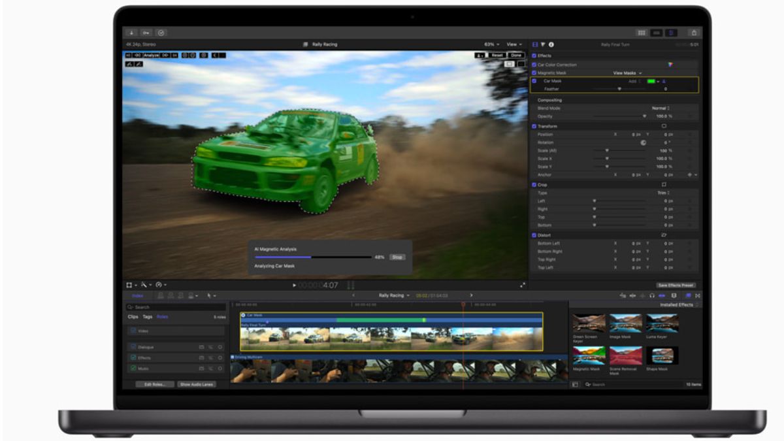Enter full screen viewer with arrows icon
This screenshot has width=784, height=441.
click(x=523, y=285)
